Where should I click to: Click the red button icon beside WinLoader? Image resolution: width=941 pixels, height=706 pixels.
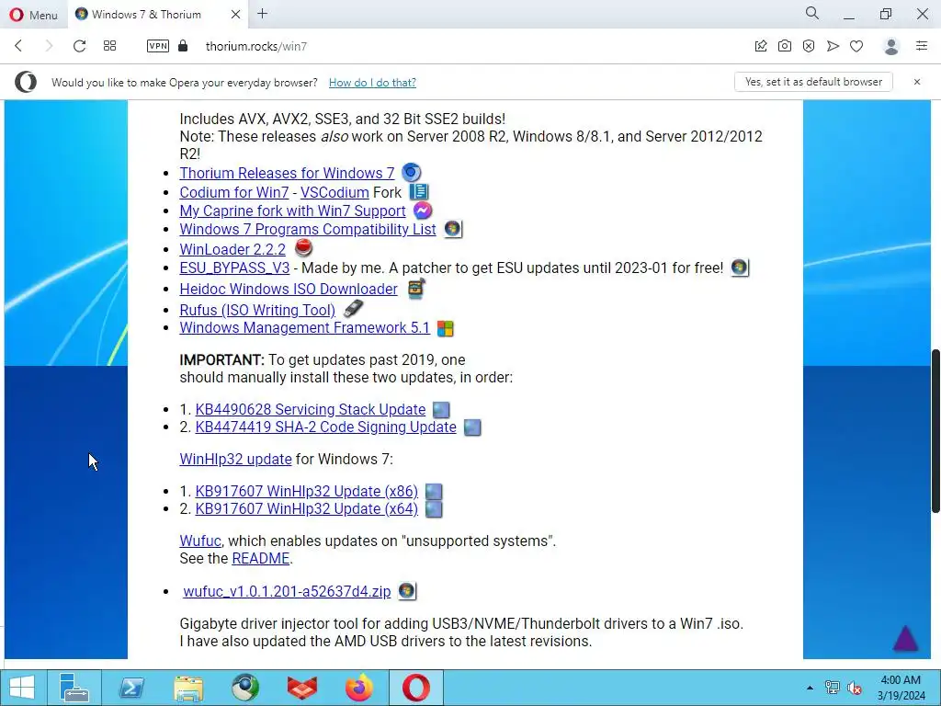303,247
